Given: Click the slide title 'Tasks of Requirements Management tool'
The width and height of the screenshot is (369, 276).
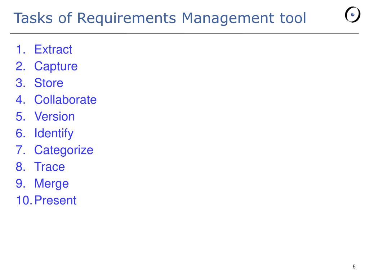Looking at the screenshot, I should coord(160,18).
